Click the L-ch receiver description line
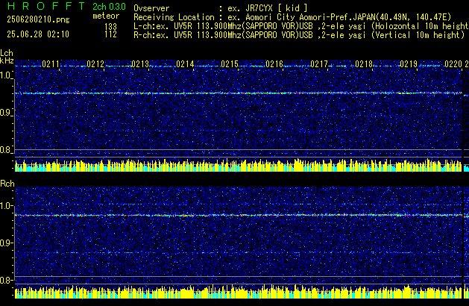Screen dimensions: 469x306 (x=301, y=26)
